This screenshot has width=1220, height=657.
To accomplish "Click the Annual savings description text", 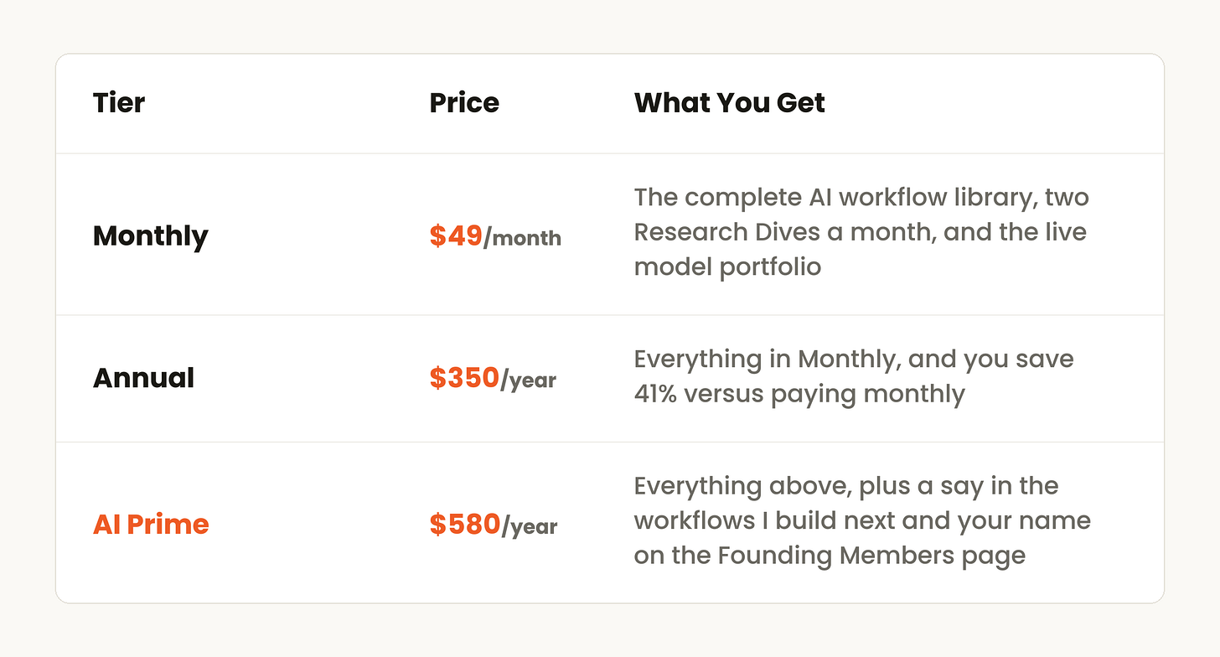I will [x=854, y=376].
